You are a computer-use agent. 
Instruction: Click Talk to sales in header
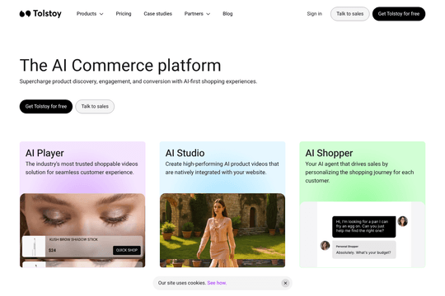click(x=349, y=14)
